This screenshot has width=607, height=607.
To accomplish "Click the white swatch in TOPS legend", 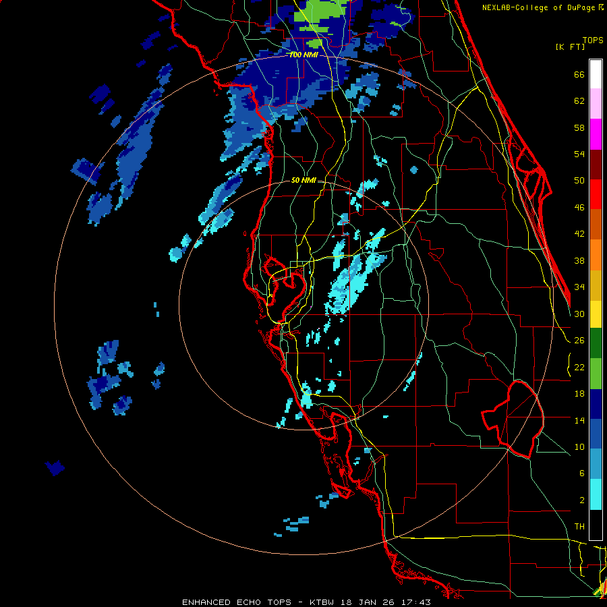I will (x=596, y=74).
